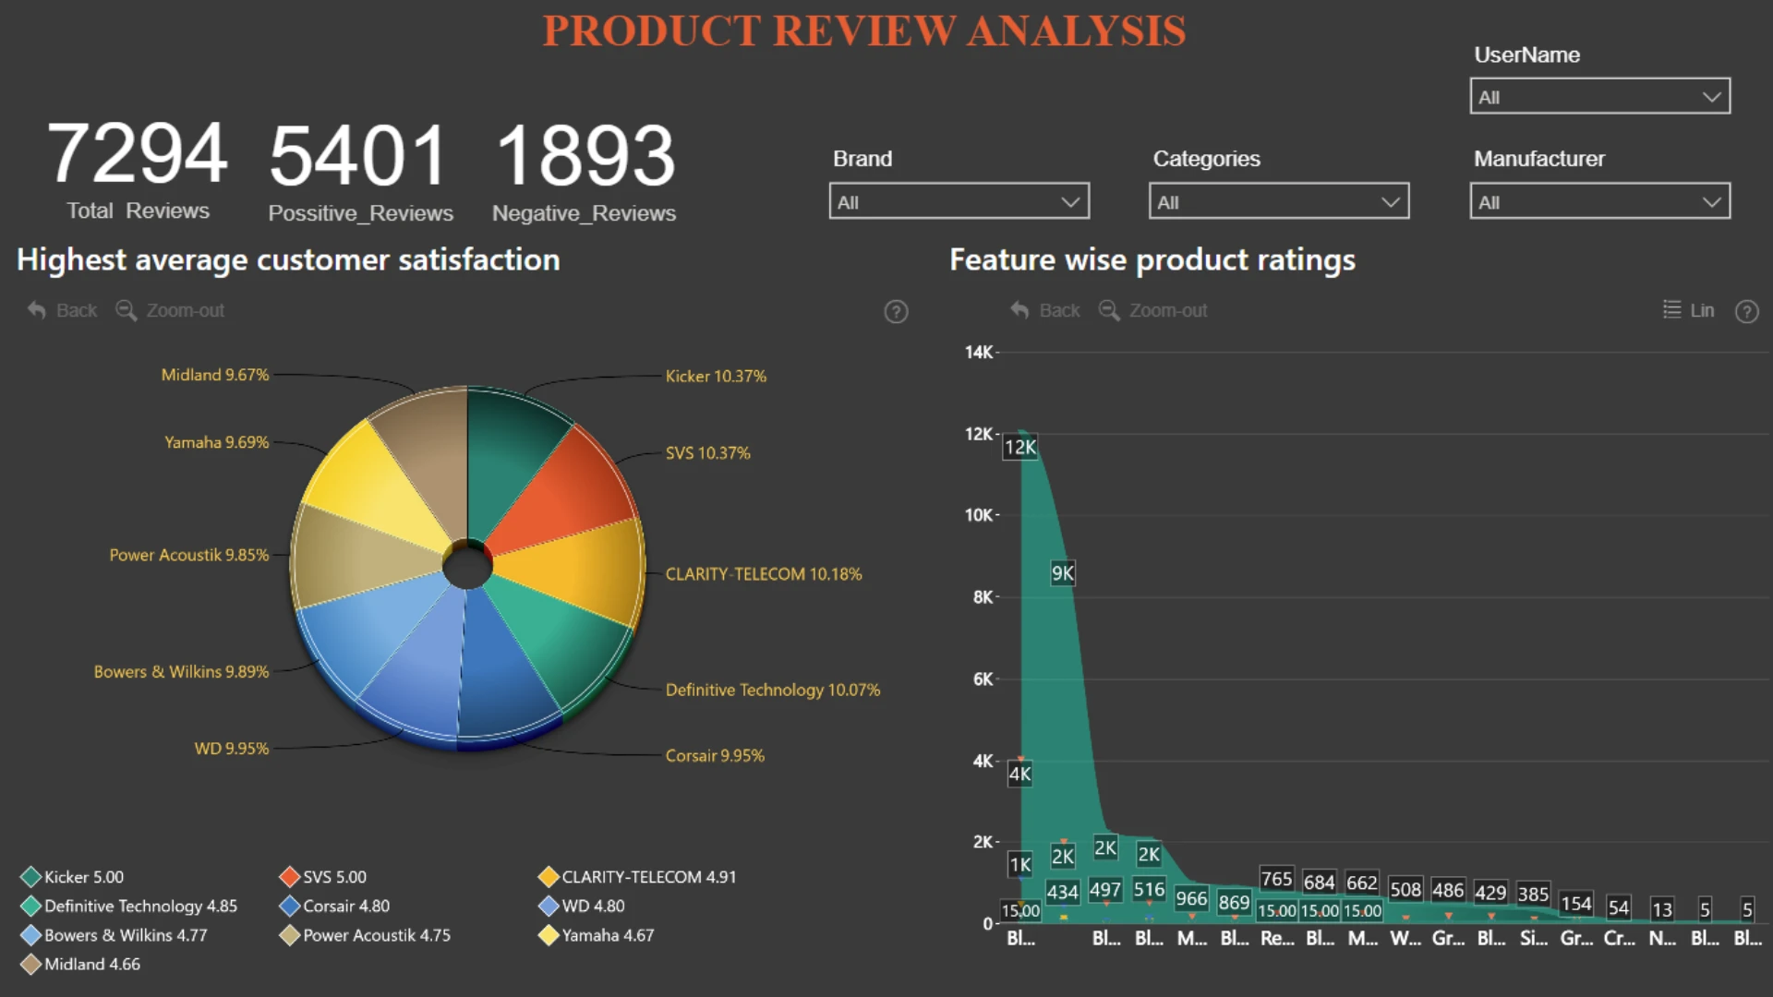The width and height of the screenshot is (1773, 997).
Task: Open the UserName dropdown
Action: pyautogui.click(x=1599, y=97)
